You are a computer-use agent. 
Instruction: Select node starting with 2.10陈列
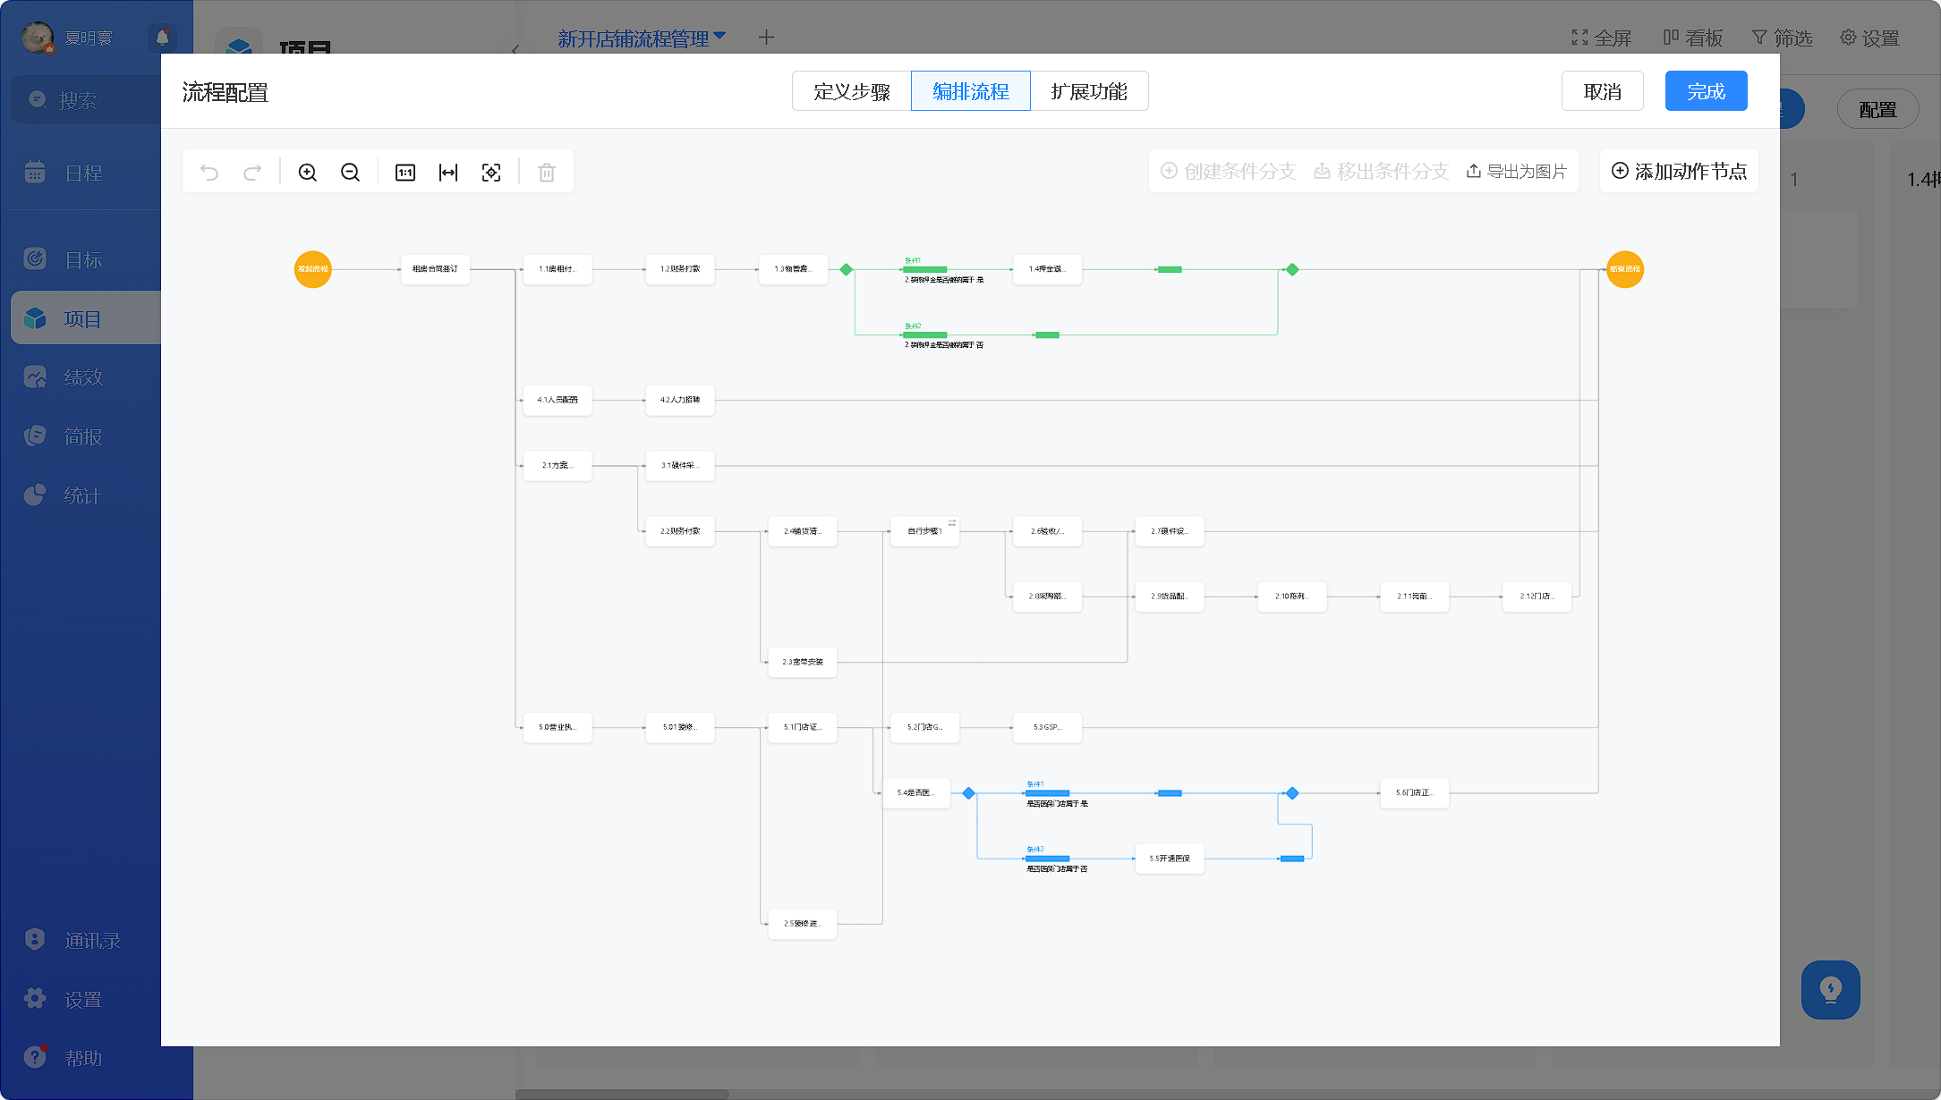click(1292, 597)
